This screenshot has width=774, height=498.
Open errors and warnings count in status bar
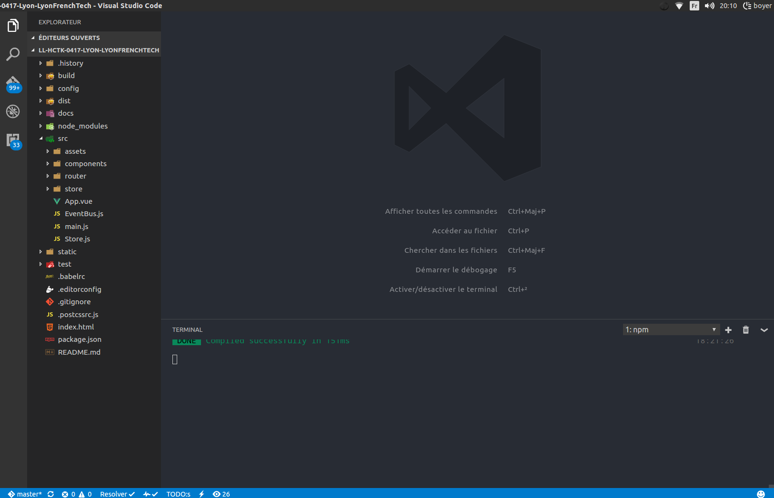click(77, 494)
